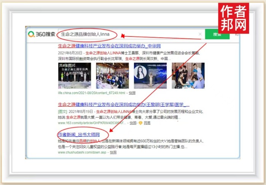Open 快照 for the chushudashi.com result
The width and height of the screenshot is (266, 185).
pos(113,152)
